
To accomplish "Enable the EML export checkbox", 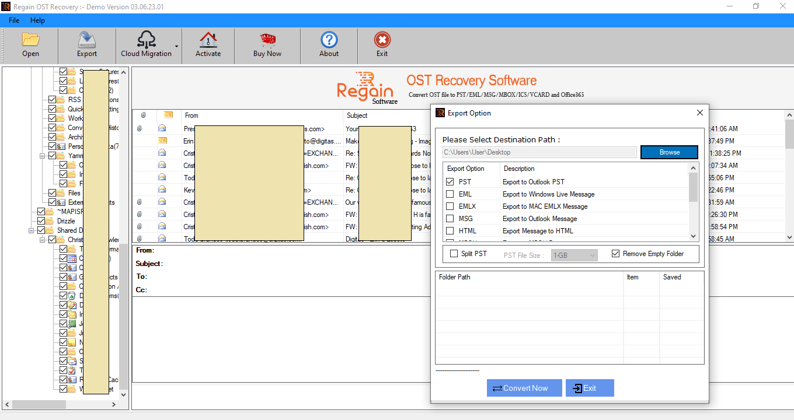I will point(450,194).
